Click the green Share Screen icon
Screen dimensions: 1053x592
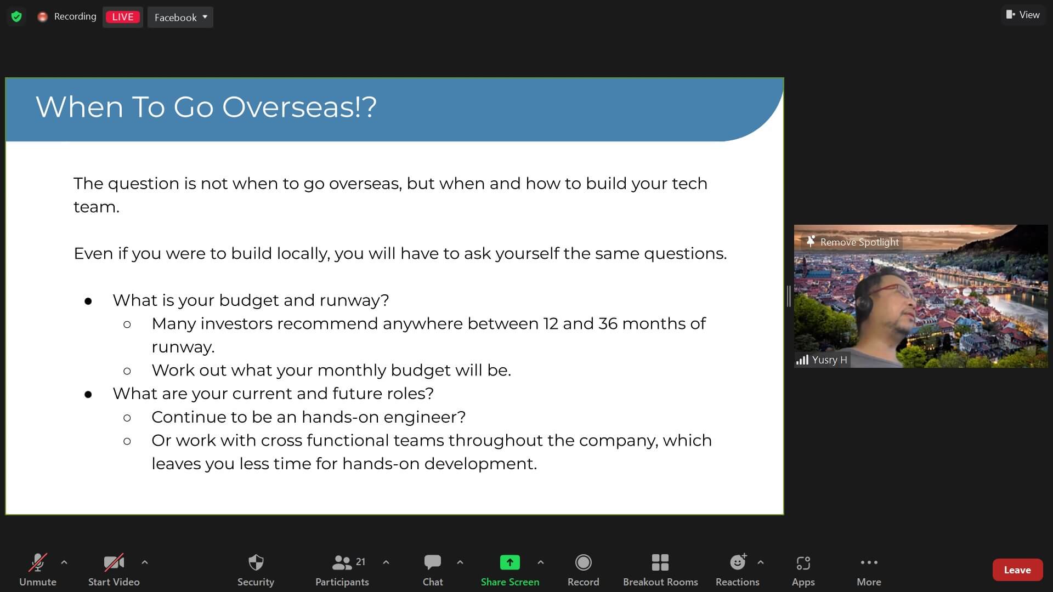click(x=509, y=562)
